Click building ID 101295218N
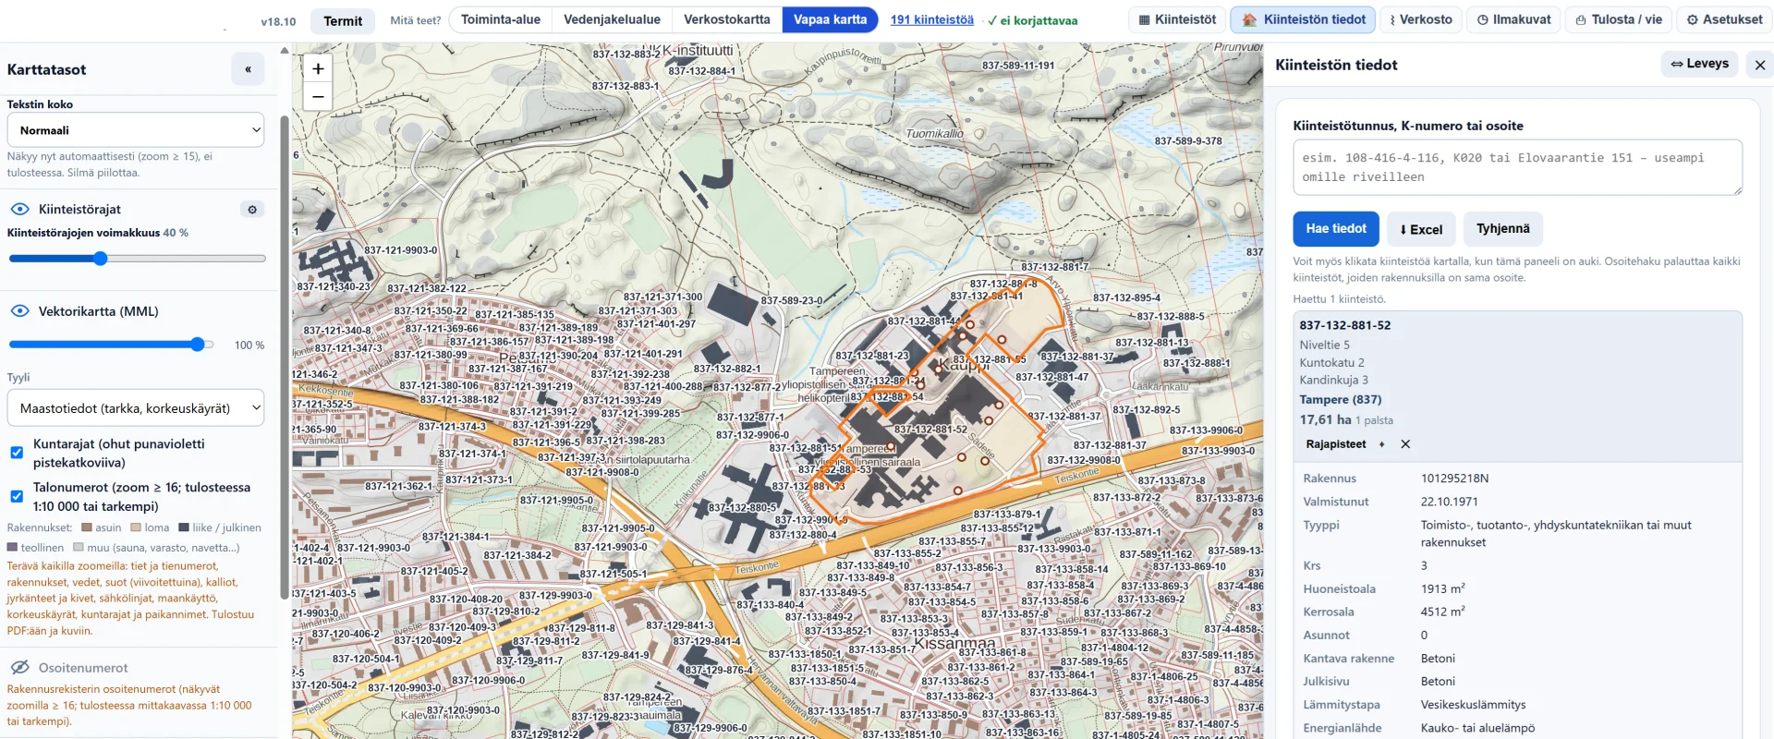 pyautogui.click(x=1455, y=479)
